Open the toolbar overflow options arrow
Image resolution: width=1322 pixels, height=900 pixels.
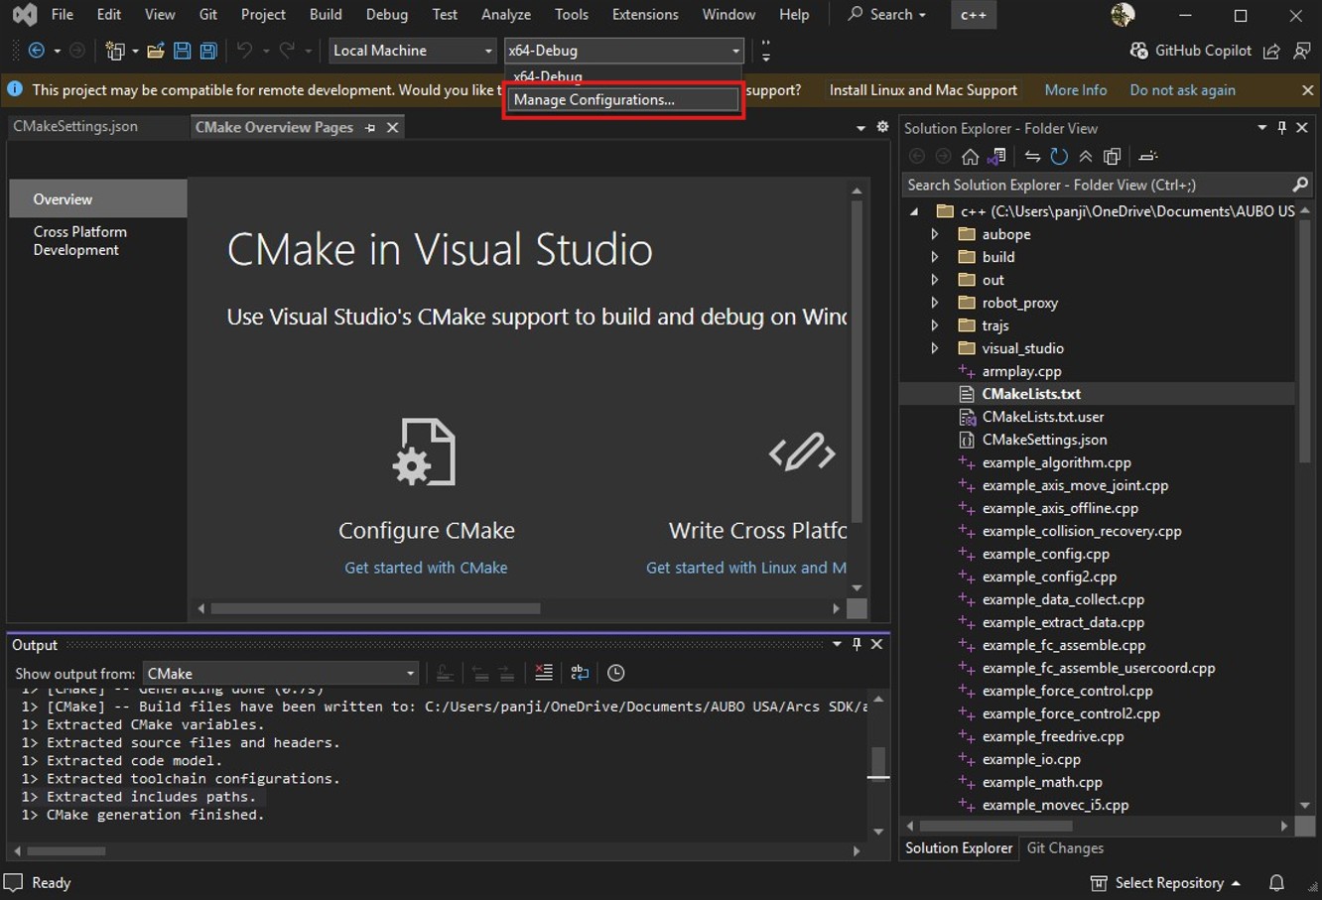coord(765,51)
